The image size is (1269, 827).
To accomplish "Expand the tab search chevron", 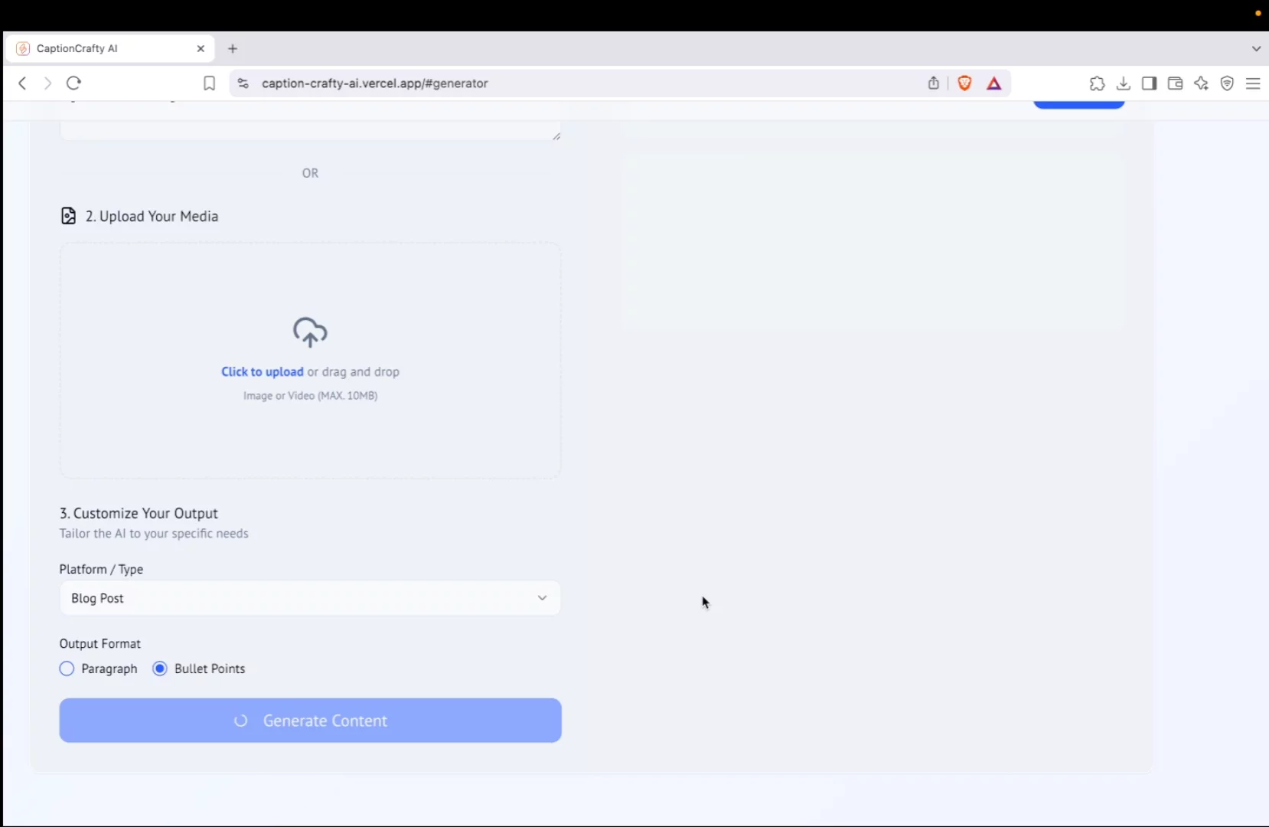I will click(1256, 48).
